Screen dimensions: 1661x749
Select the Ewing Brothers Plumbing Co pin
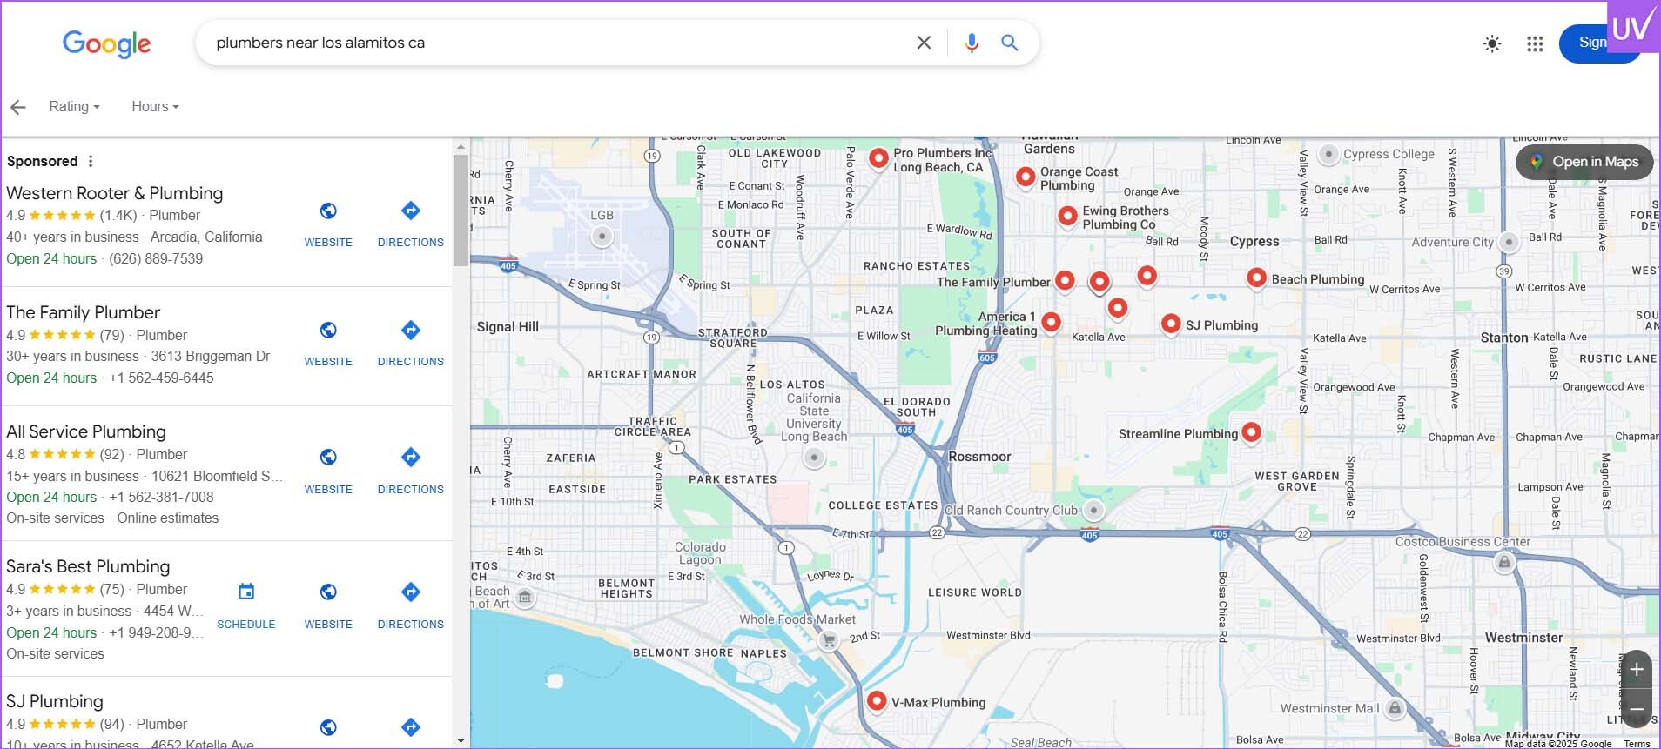coord(1068,216)
